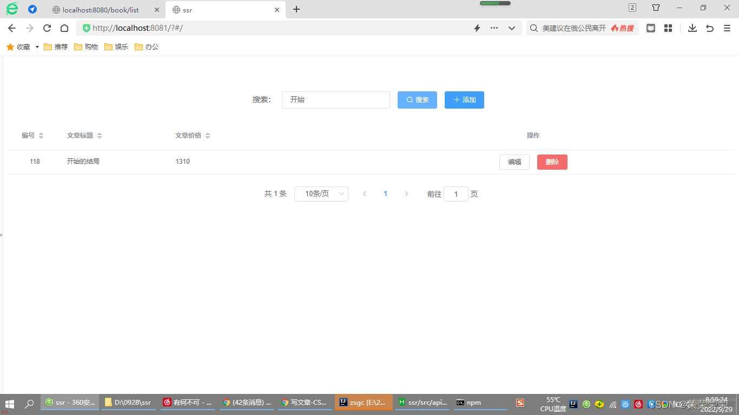Open the 娱乐 bookmarks folder

pos(116,47)
